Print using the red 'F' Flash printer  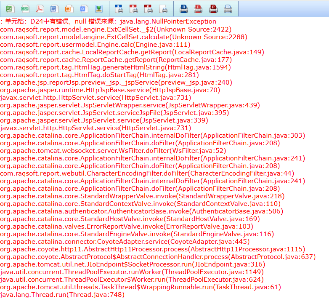click(198, 9)
